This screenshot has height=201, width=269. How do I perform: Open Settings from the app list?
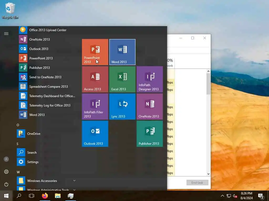(47, 162)
